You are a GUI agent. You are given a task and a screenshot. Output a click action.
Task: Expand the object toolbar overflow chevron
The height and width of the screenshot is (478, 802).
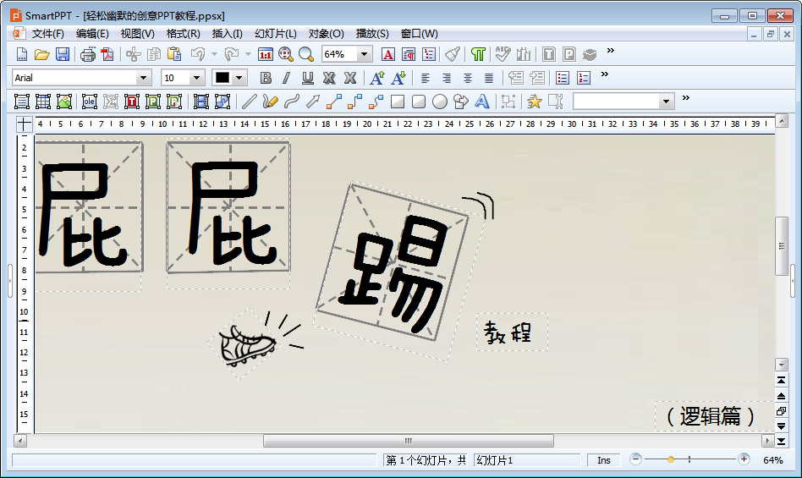click(x=686, y=97)
